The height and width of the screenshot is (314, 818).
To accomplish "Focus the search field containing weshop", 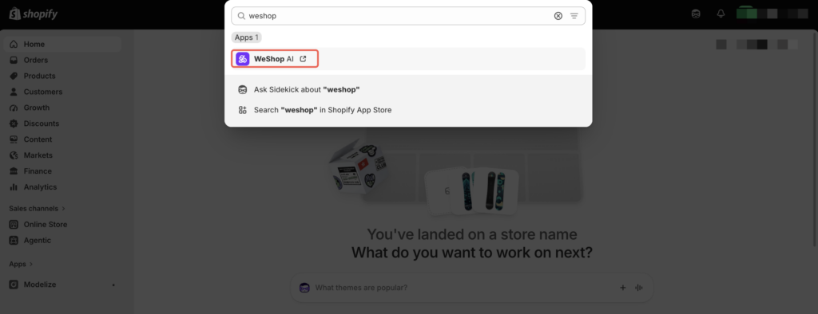I will point(408,16).
